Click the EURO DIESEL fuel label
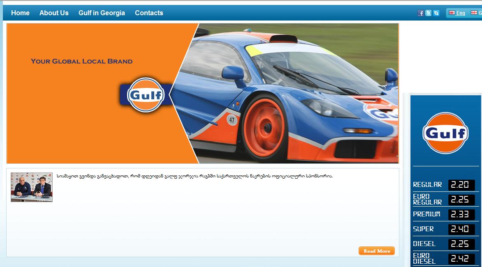 tap(424, 258)
